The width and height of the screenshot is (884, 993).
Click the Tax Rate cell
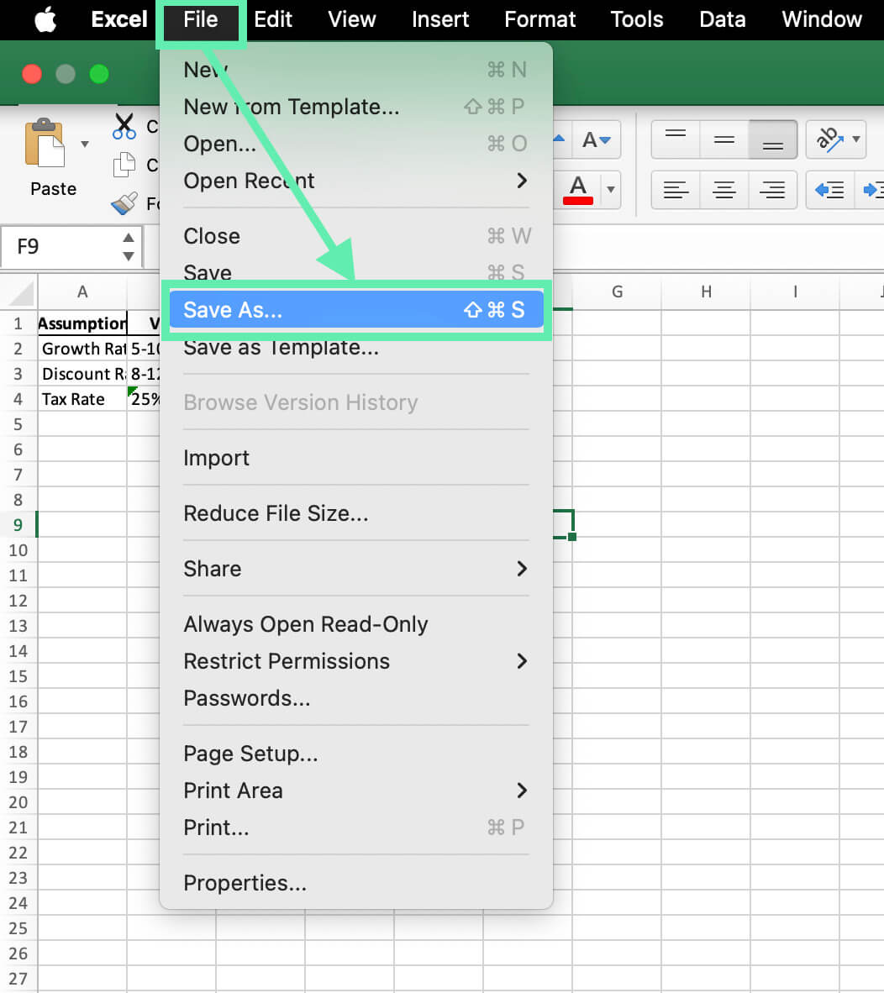click(x=82, y=400)
